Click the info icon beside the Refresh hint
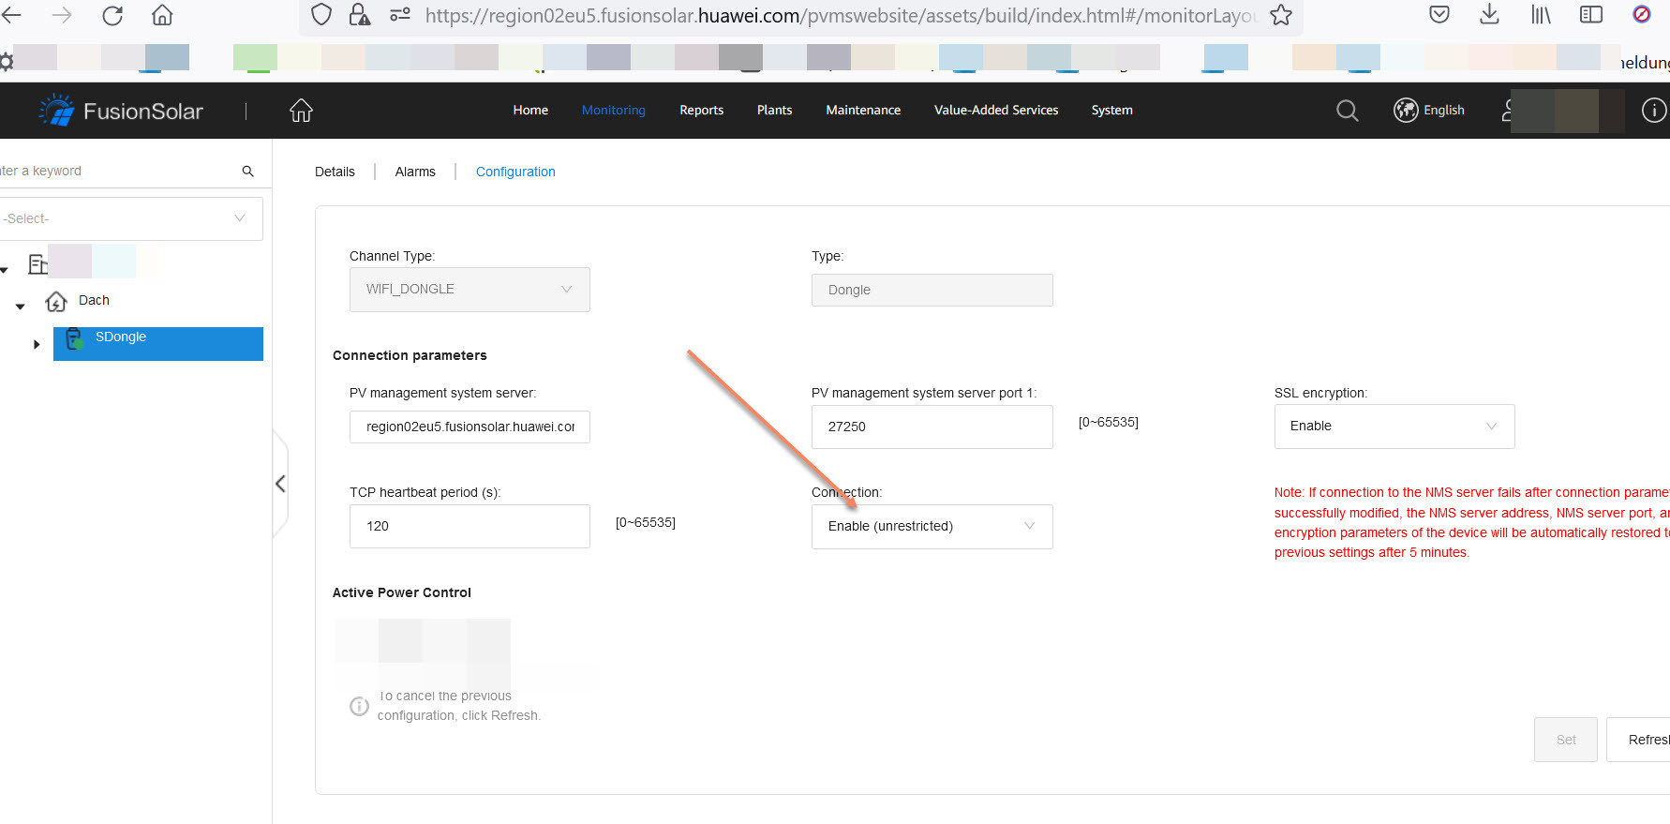The width and height of the screenshot is (1670, 824). pyautogui.click(x=359, y=706)
